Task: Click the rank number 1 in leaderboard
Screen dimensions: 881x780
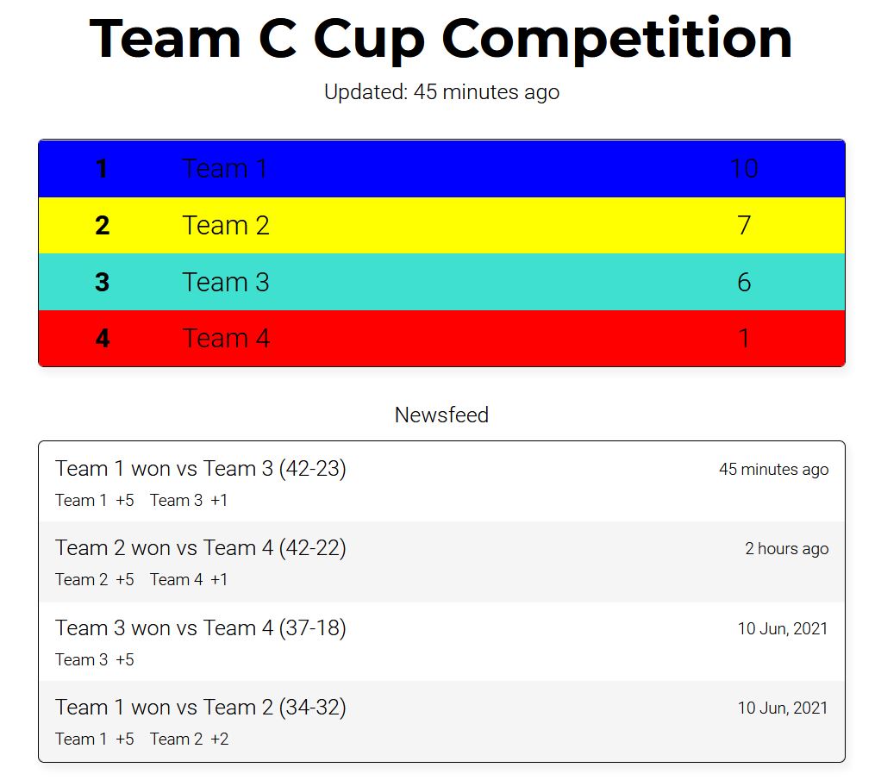Action: [102, 169]
